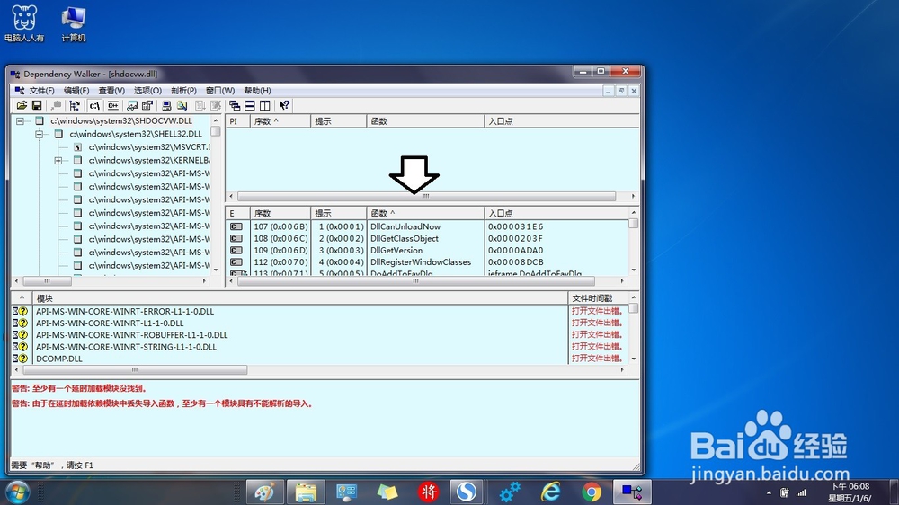Viewport: 899px width, 505px height.
Task: Collapse the SHELL32.DLL tree node
Action: tap(39, 134)
